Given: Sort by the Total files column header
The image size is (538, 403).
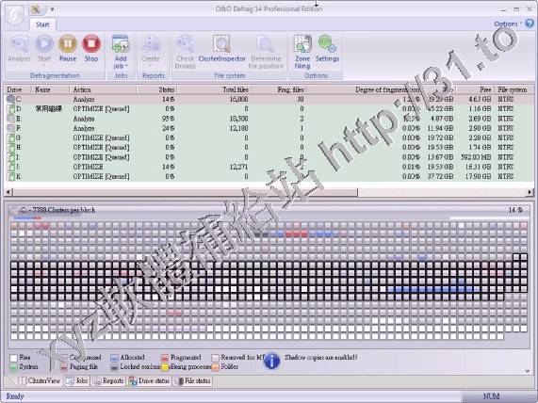Looking at the screenshot, I should 214,89.
